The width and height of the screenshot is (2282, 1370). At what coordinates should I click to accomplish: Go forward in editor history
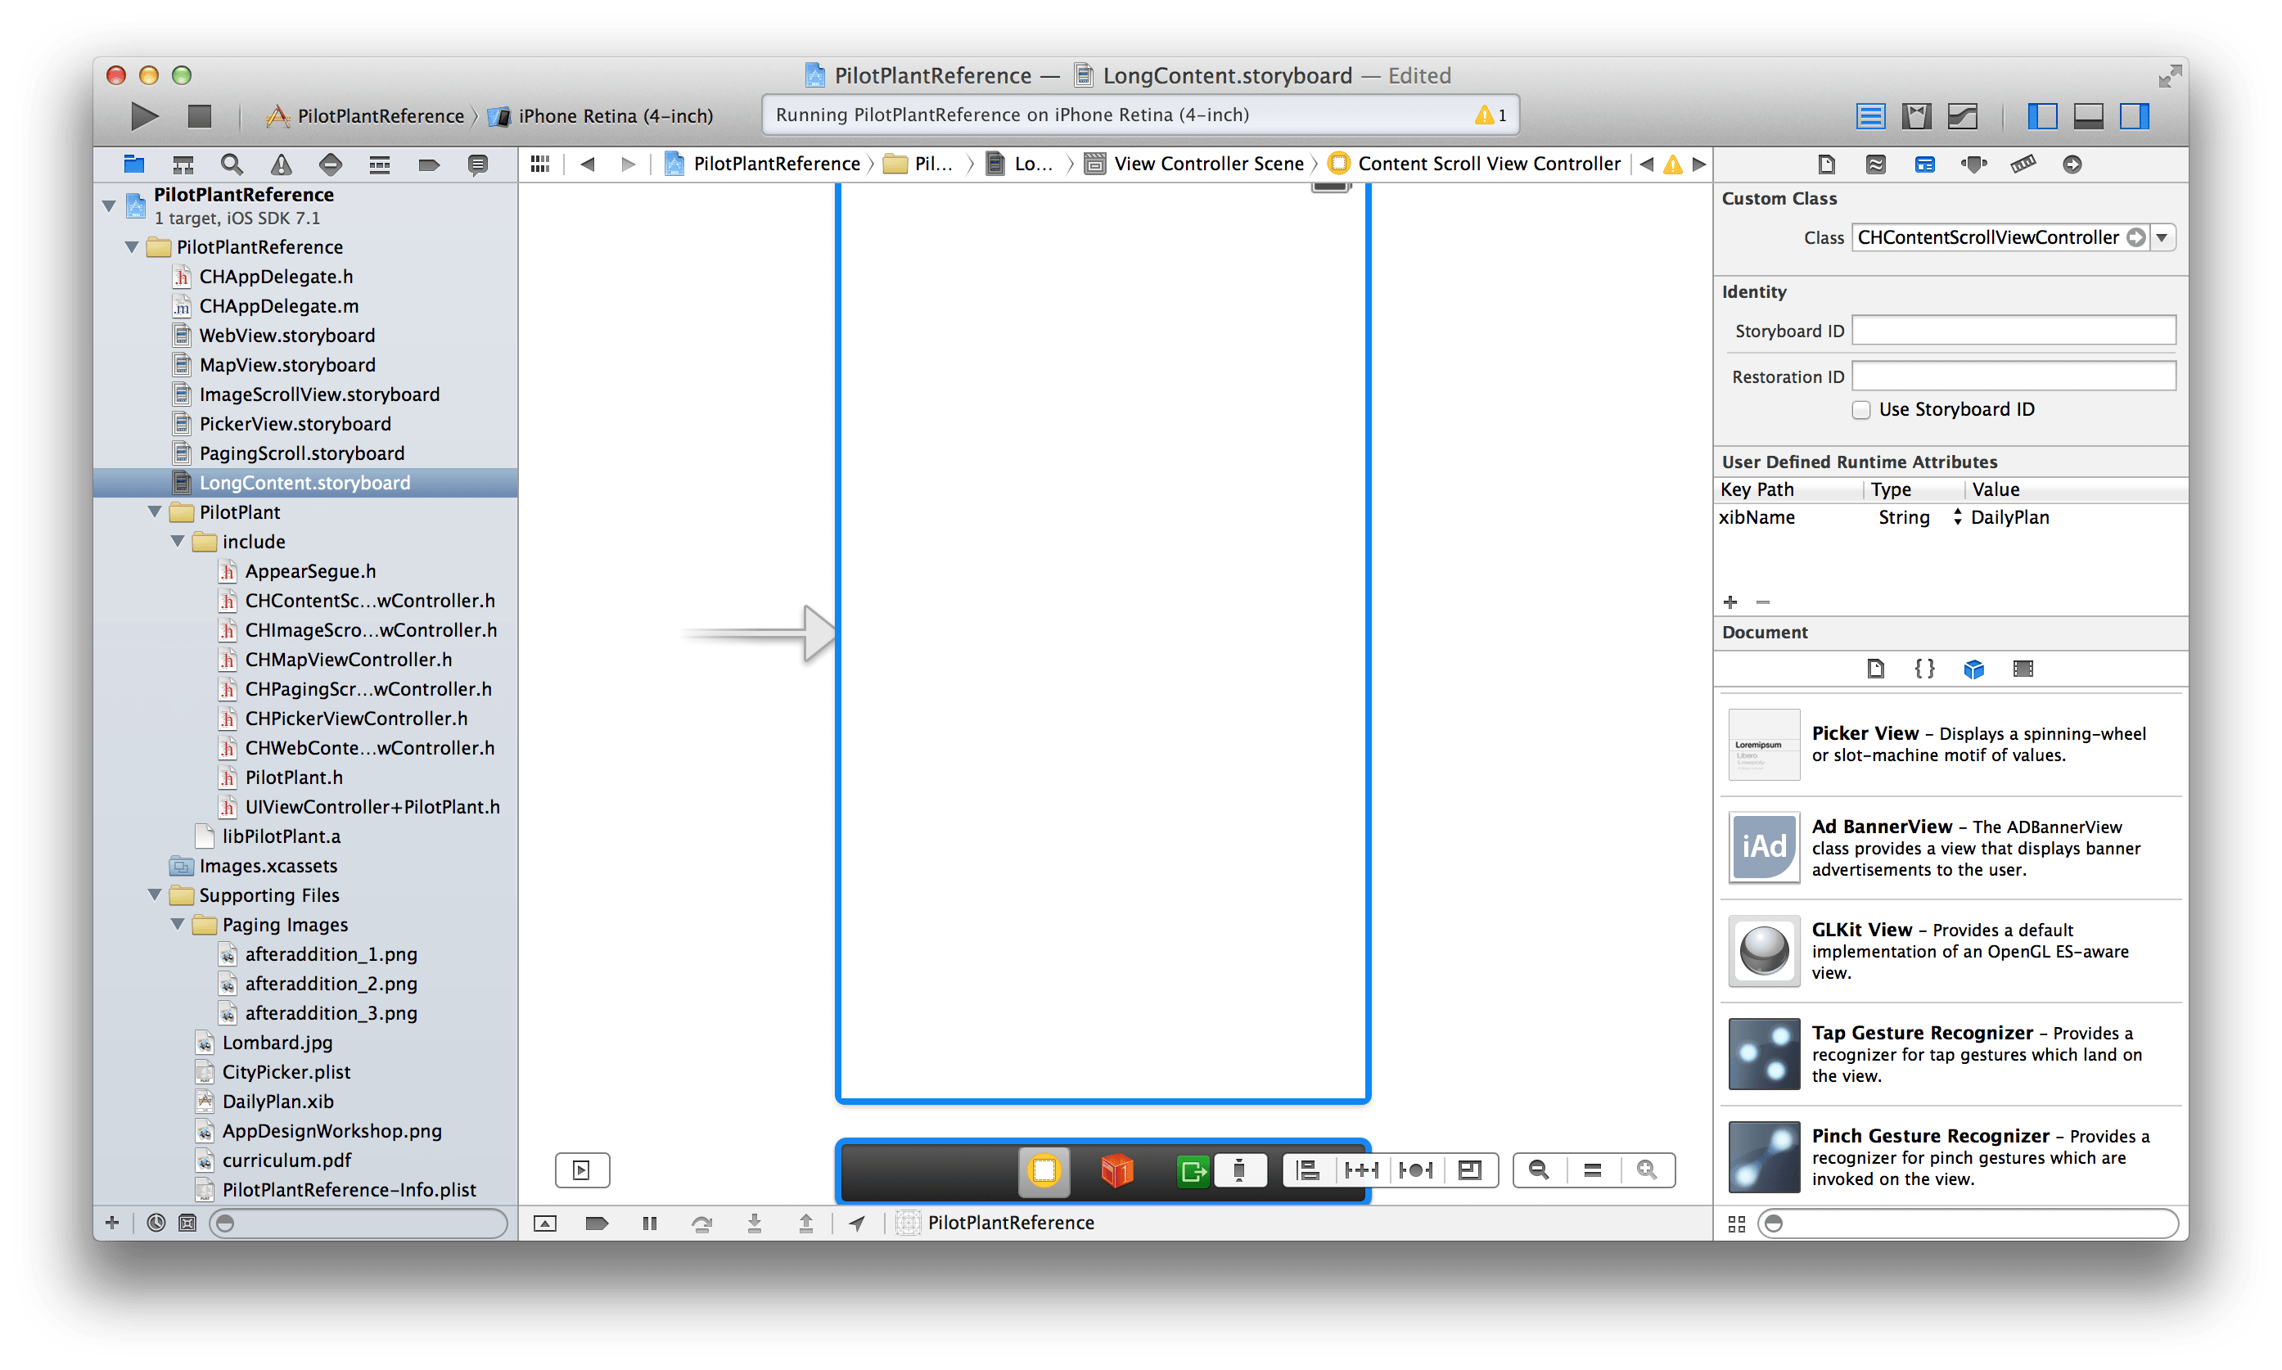click(x=629, y=164)
